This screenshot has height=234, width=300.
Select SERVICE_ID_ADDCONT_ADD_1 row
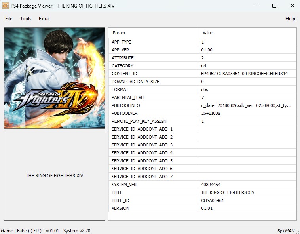click(x=202, y=129)
